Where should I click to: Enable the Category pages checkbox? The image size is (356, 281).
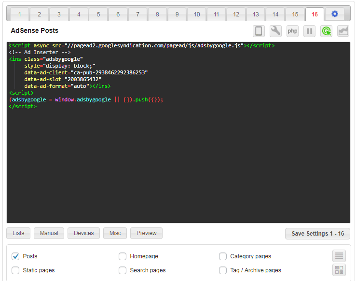(223, 256)
